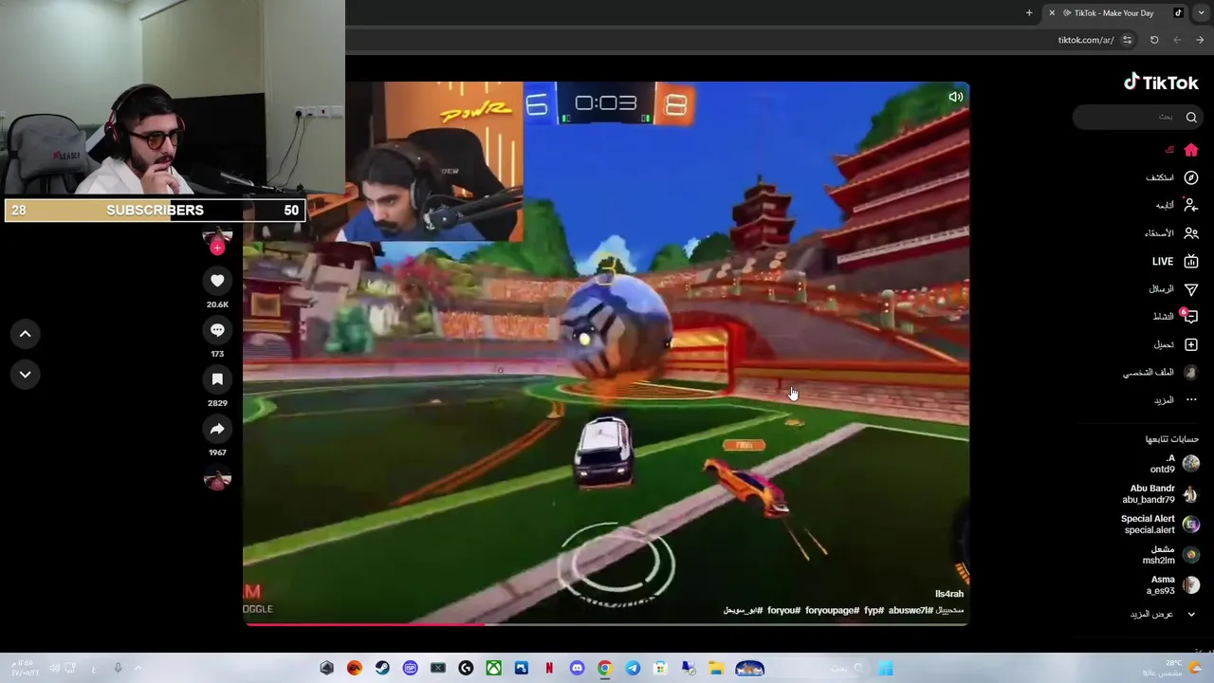Click the #foryoupage hashtag in caption
The width and height of the screenshot is (1214, 683).
pyautogui.click(x=833, y=611)
